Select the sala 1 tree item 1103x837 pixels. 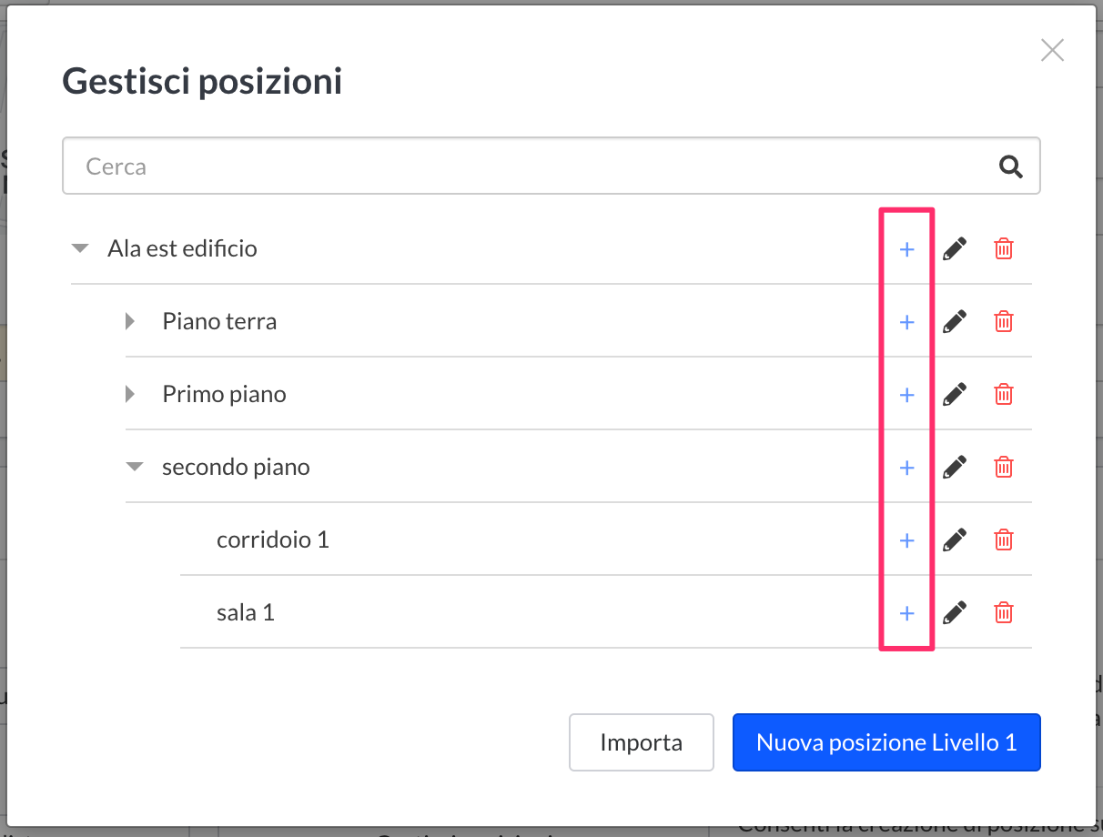246,612
